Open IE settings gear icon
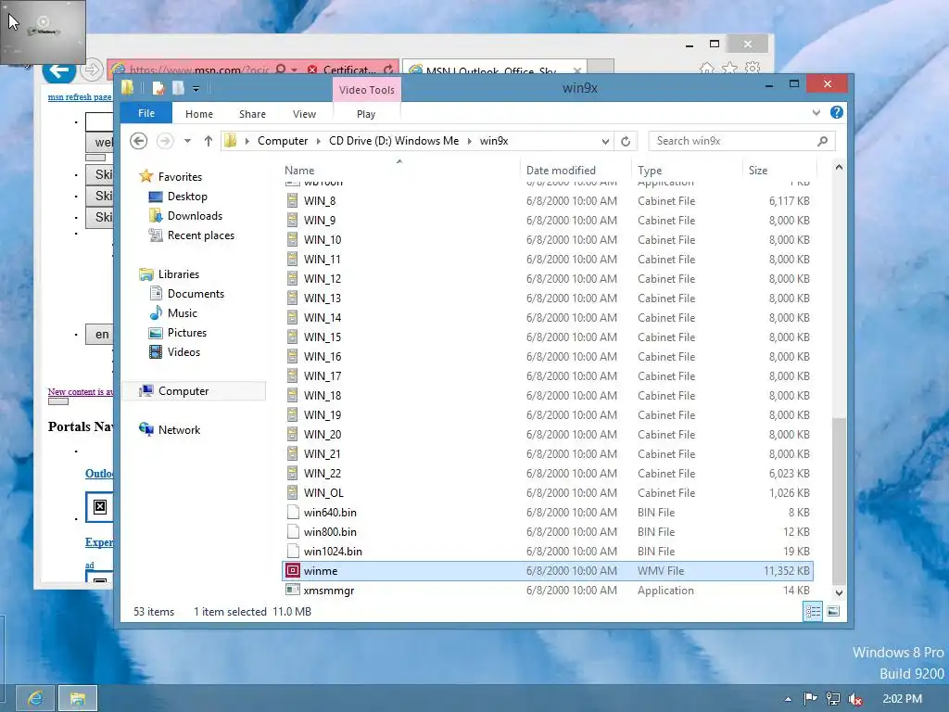Viewport: 949px width, 712px height. [x=753, y=68]
